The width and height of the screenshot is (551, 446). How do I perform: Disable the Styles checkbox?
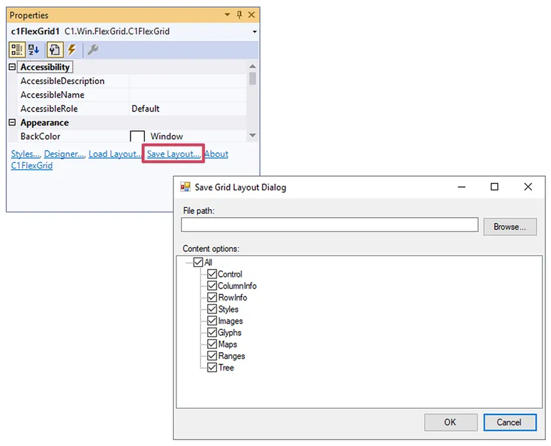[212, 309]
